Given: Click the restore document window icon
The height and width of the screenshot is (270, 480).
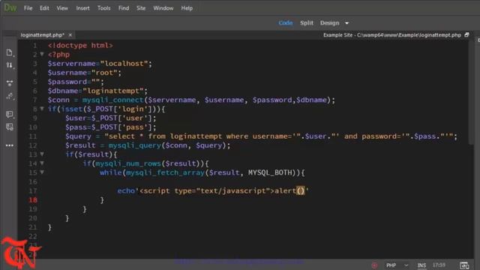Looking at the screenshot, I should pyautogui.click(x=466, y=35).
